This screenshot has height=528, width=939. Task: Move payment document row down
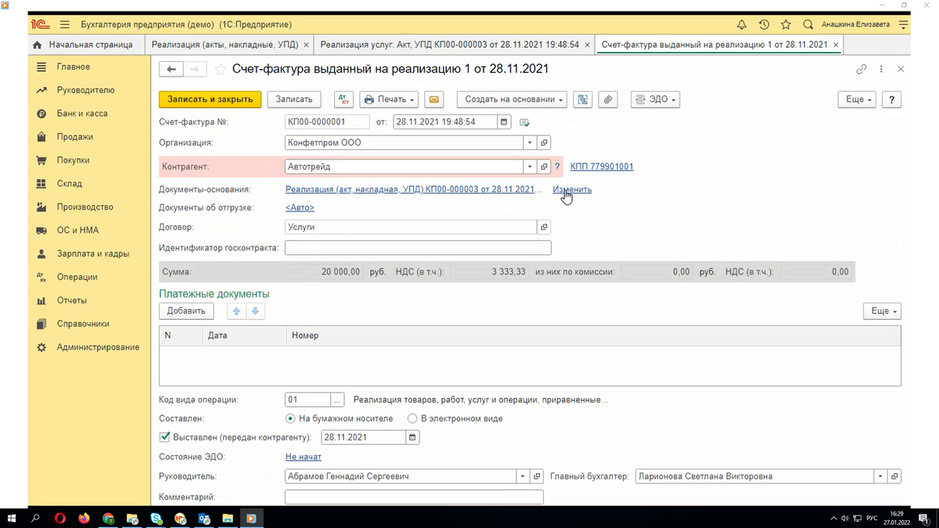pyautogui.click(x=256, y=311)
